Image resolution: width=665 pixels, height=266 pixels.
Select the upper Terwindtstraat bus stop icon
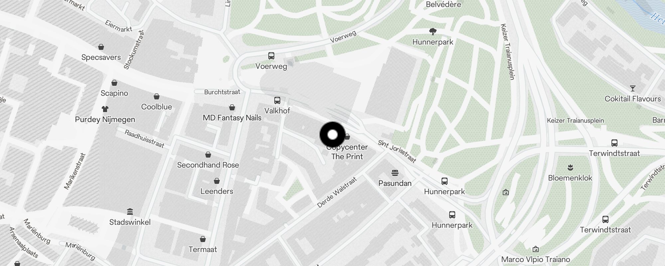[x=614, y=143]
